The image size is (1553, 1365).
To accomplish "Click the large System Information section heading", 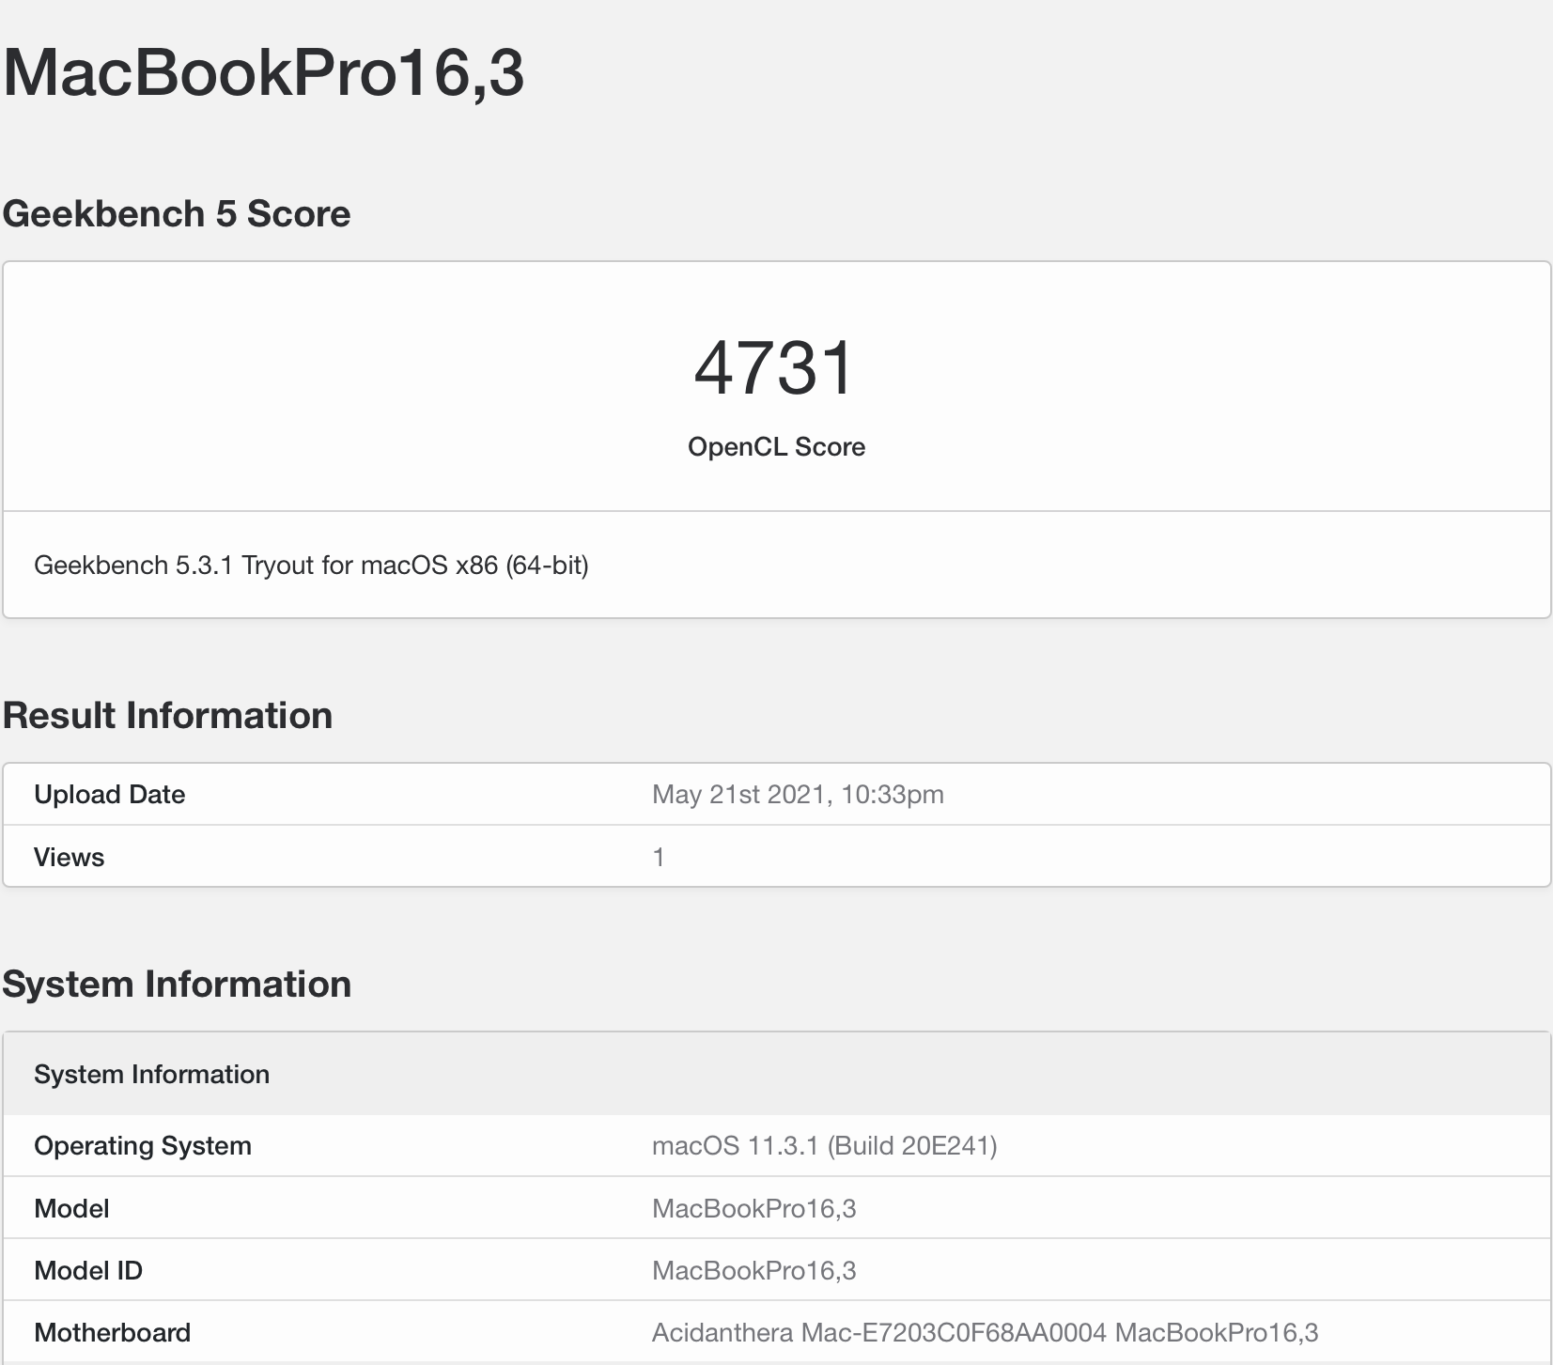I will coord(177,985).
